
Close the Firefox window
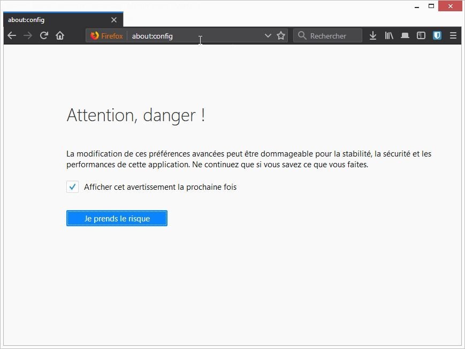[x=450, y=6]
